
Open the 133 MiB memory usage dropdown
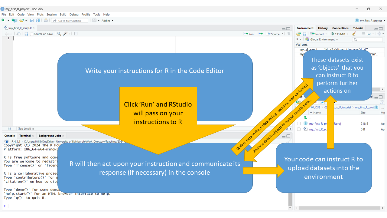click(340, 34)
